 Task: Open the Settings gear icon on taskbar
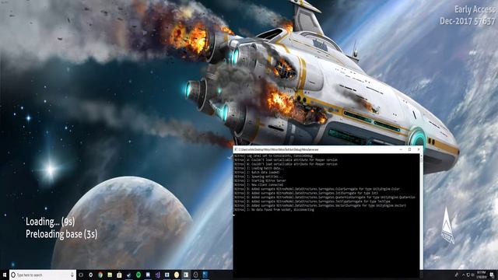click(x=91, y=275)
